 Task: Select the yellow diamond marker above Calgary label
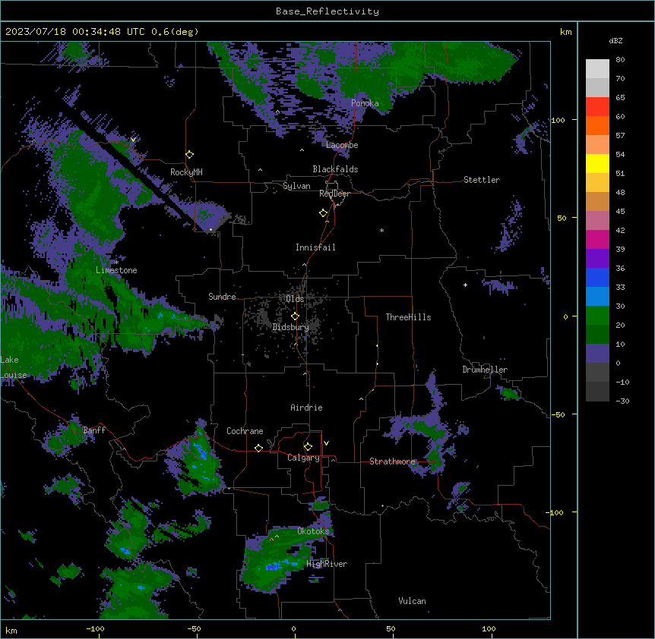pyautogui.click(x=309, y=447)
